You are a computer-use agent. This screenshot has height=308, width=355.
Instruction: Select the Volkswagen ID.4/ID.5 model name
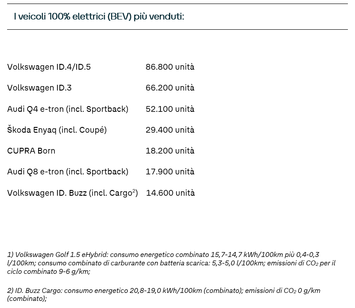49,67
